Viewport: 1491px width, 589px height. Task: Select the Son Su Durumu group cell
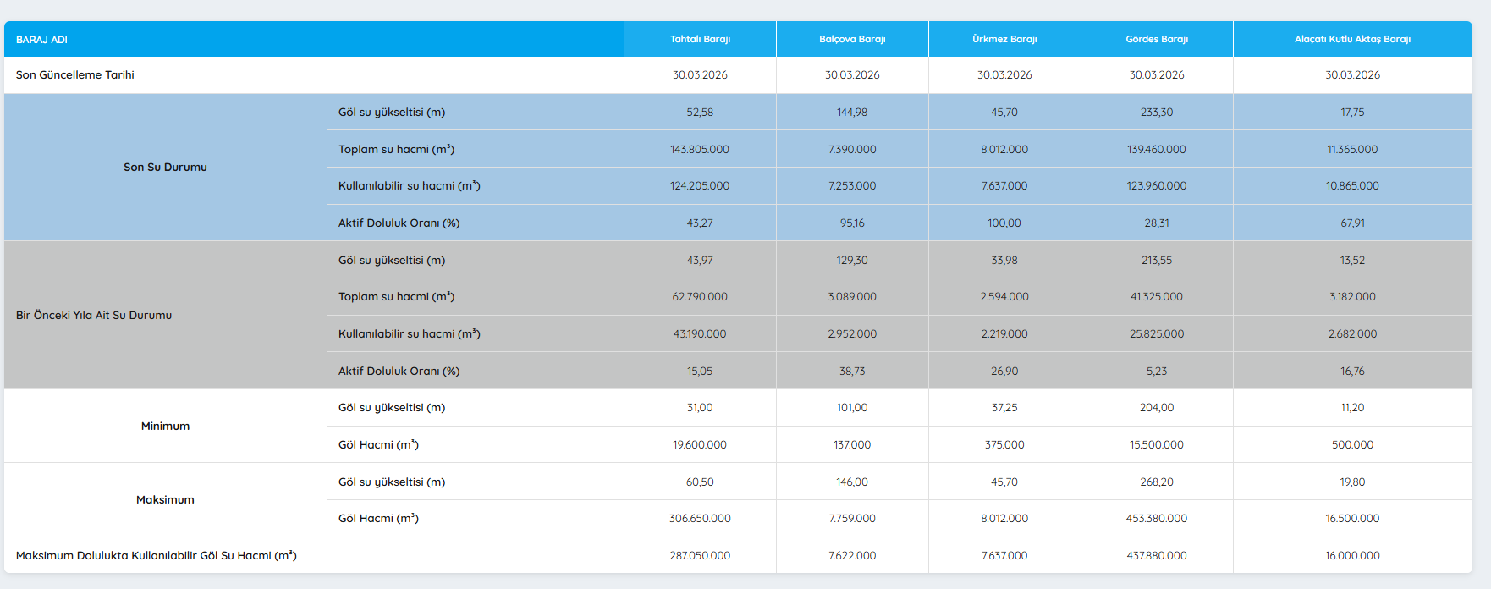click(165, 168)
